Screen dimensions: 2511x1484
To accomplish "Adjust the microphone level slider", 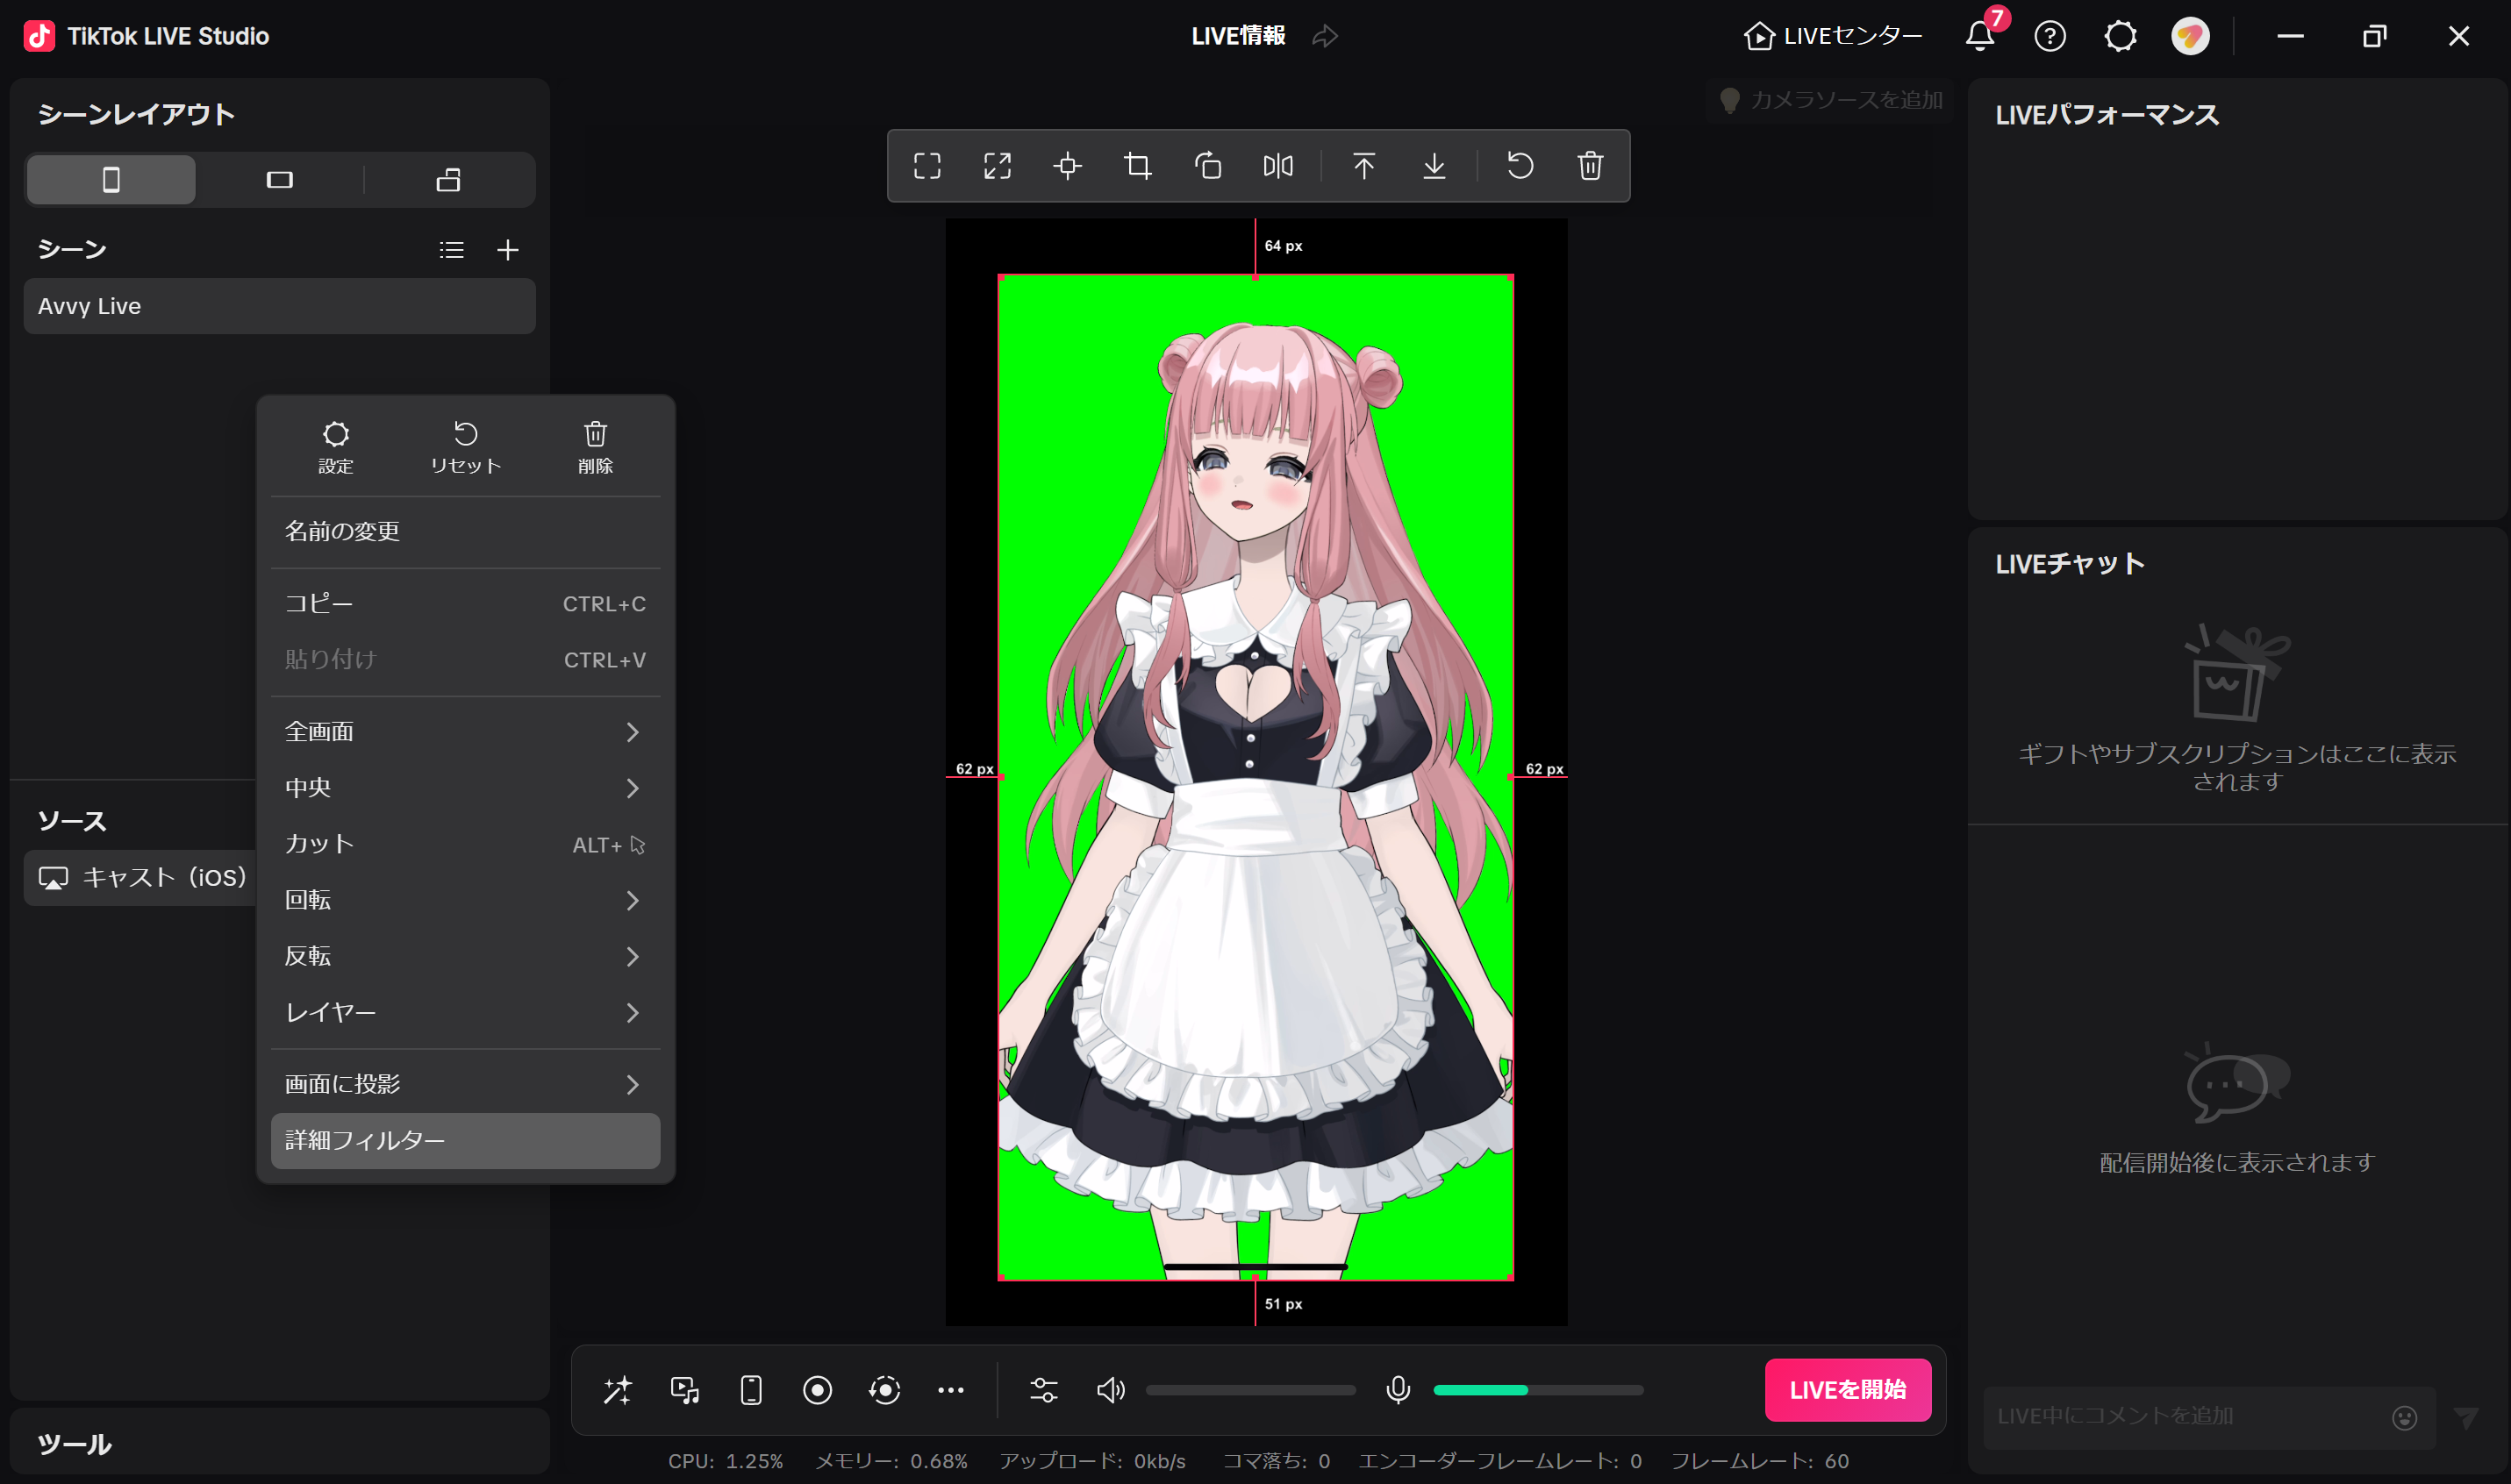I will point(1538,1390).
